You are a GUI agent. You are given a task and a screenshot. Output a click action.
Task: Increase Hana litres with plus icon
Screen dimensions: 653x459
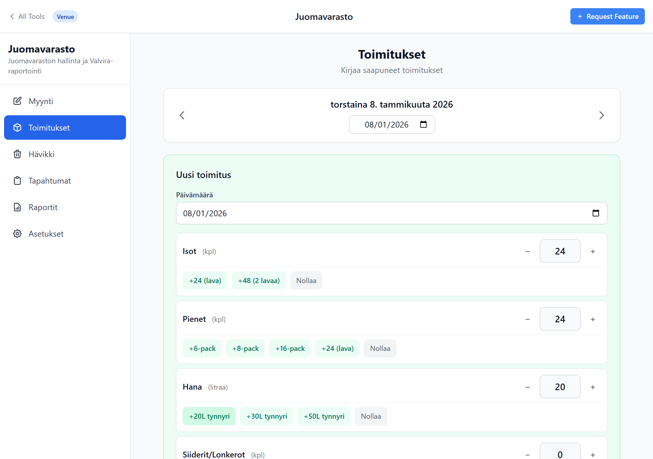(593, 387)
